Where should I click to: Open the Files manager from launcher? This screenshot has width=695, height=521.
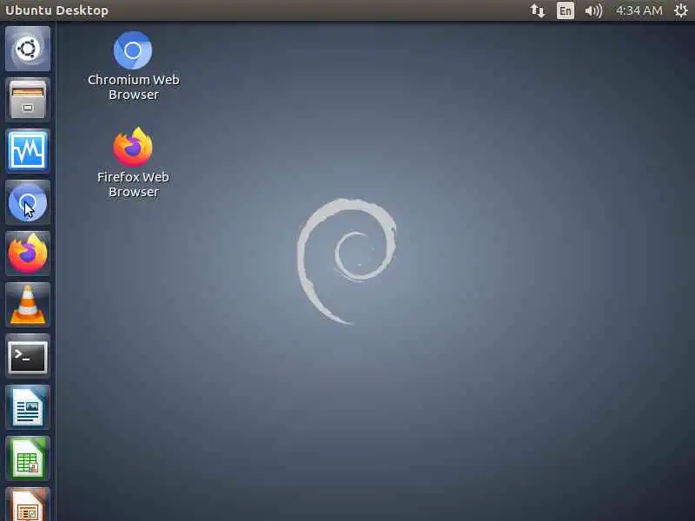point(28,100)
